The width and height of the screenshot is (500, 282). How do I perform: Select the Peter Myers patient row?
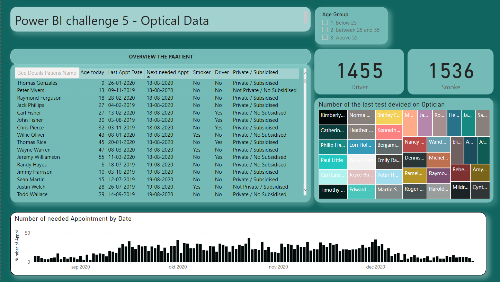157,90
